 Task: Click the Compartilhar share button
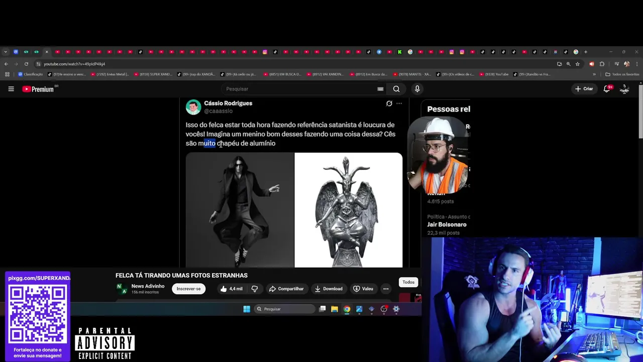(286, 289)
